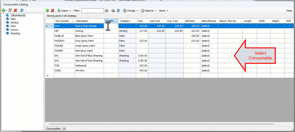Viewport: 295px width, 132px height.
Task: Click the icon directly right of the Filter box
Action: click(x=107, y=11)
